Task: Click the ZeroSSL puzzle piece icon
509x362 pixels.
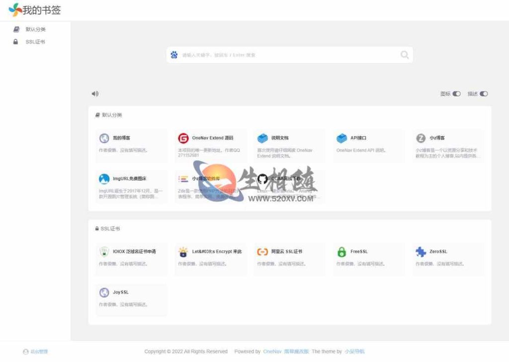Action: [x=421, y=252]
